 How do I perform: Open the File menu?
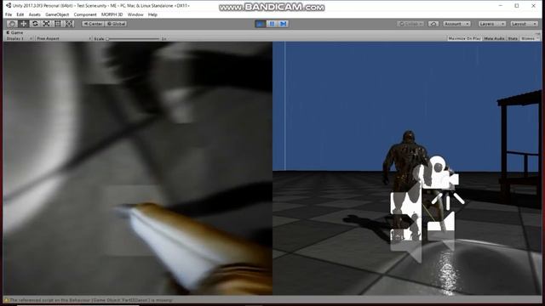[x=9, y=14]
